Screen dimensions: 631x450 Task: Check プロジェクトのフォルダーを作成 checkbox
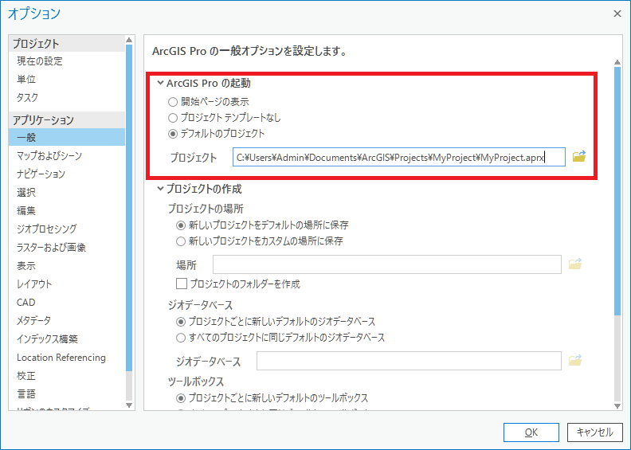click(x=182, y=284)
